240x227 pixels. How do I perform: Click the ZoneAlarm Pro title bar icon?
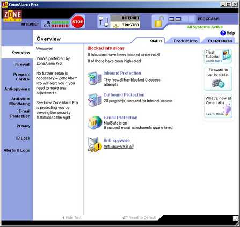point(5,4)
